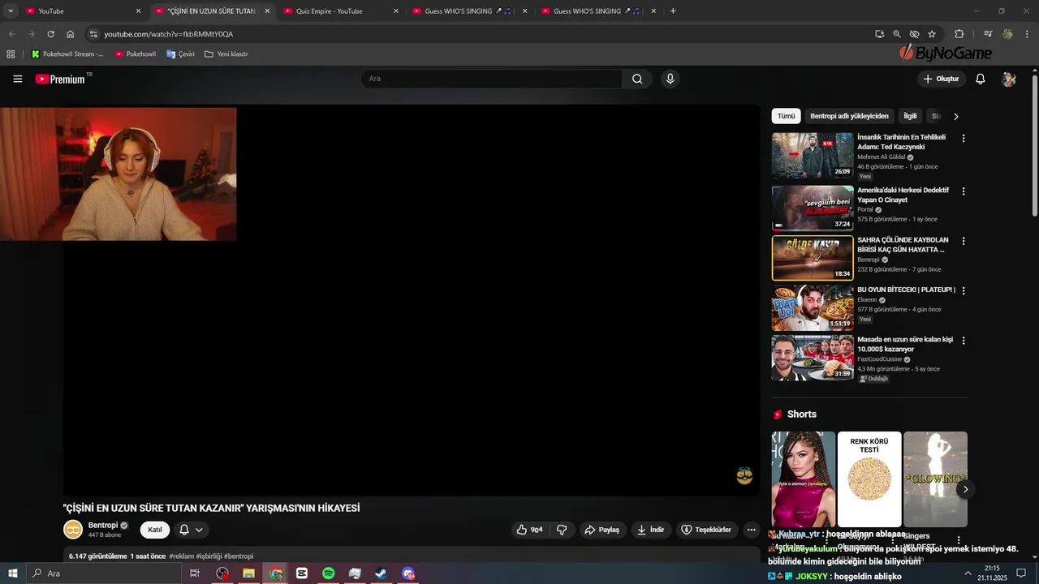The width and height of the screenshot is (1039, 584).
Task: Open options for Ted Kaczynski video
Action: 964,139
